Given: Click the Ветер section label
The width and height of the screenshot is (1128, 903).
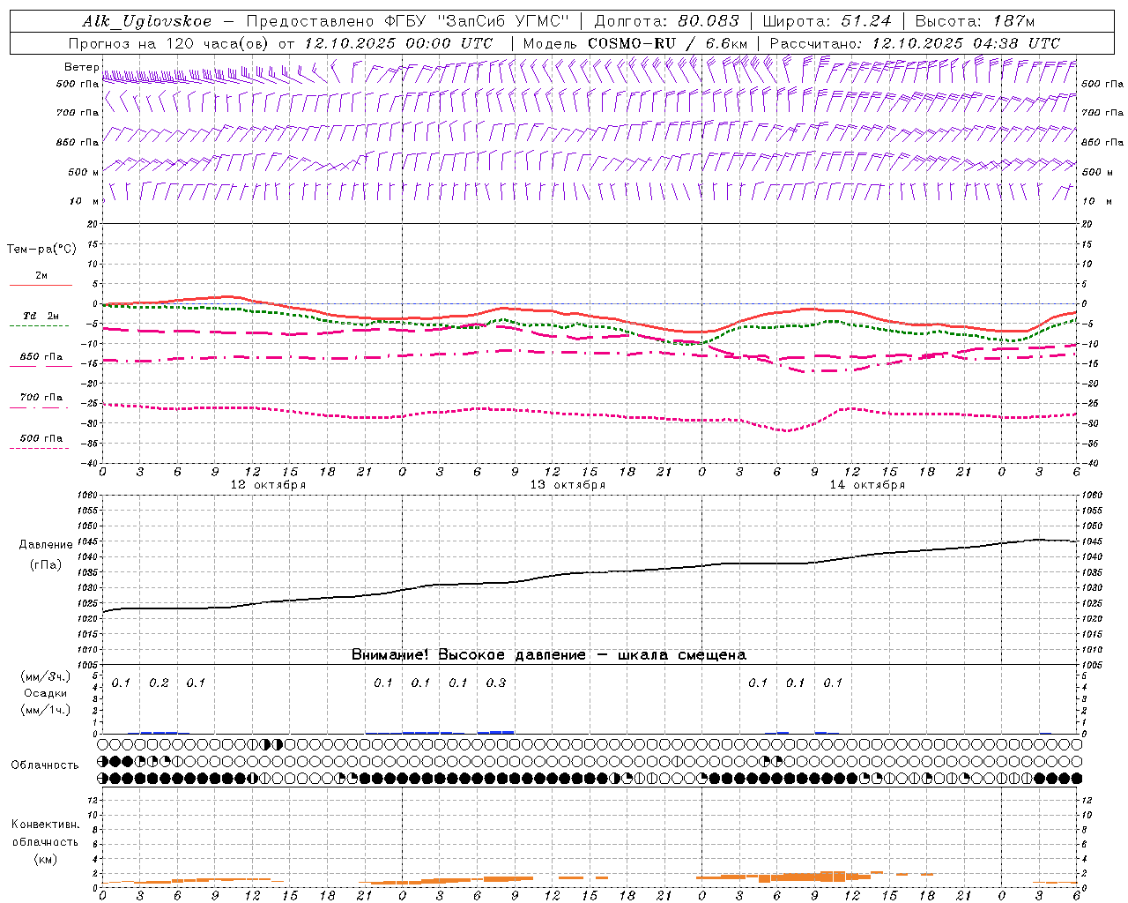Looking at the screenshot, I should pos(82,67).
